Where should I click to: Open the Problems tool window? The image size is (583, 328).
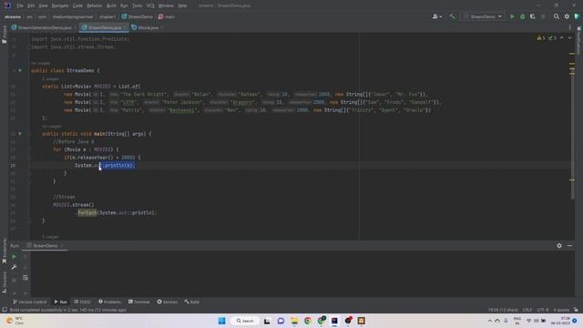[109, 302]
